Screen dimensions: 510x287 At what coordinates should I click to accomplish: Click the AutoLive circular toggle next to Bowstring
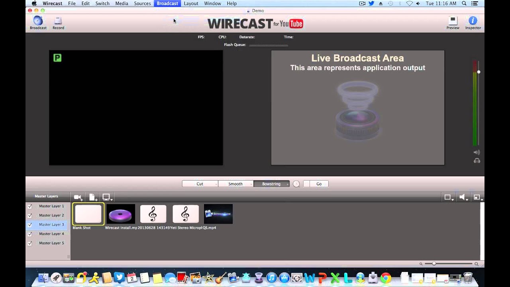click(x=296, y=184)
